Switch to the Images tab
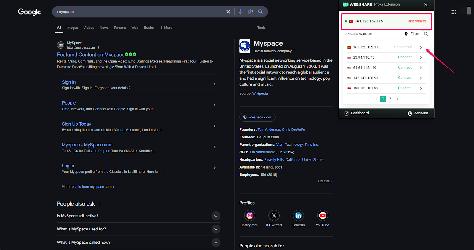 (72, 28)
